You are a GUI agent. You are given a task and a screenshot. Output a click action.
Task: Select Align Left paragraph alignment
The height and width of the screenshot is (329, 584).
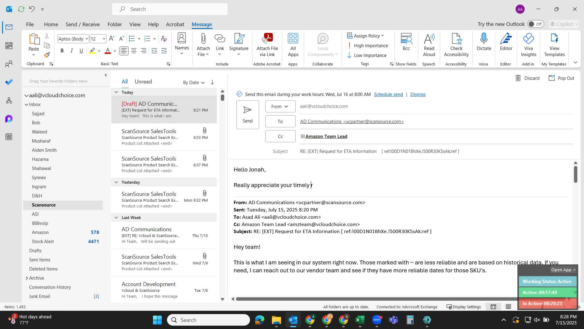click(x=124, y=51)
